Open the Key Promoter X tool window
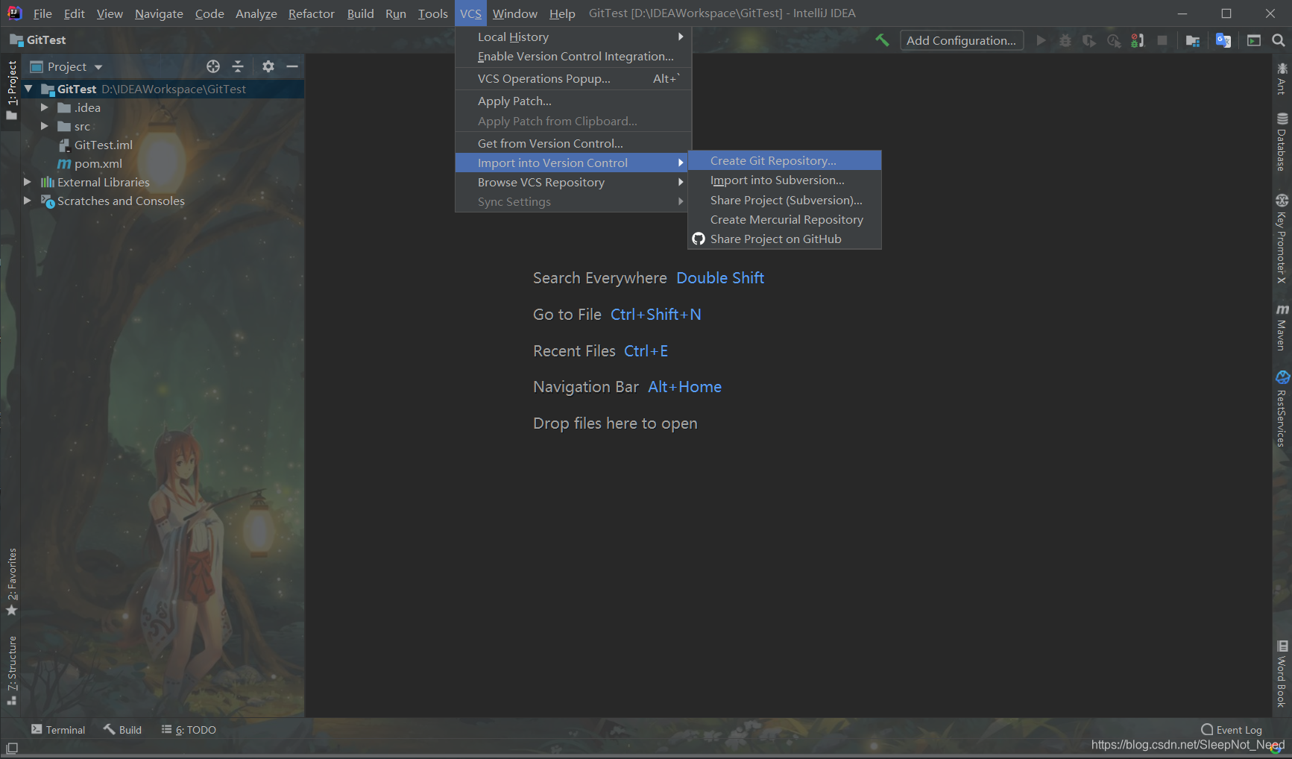This screenshot has width=1292, height=759. click(1282, 239)
